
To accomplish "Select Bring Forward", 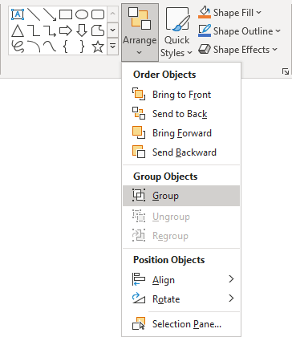I will (181, 133).
